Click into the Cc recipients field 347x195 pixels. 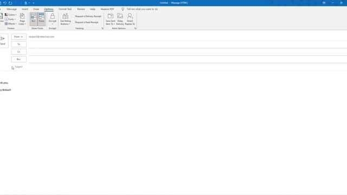188,52
